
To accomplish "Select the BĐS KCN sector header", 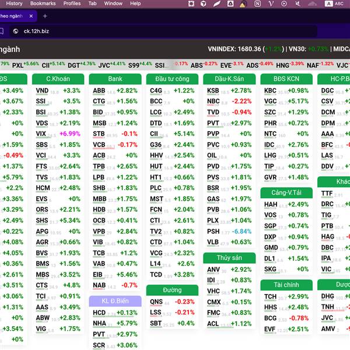I will pos(286,79).
